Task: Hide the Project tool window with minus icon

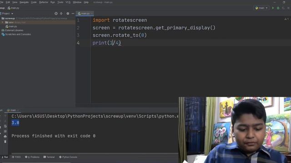Action: point(73,14)
